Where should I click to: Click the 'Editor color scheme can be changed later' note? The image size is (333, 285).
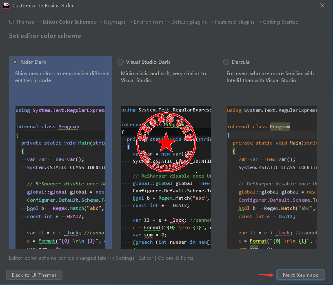(101, 258)
